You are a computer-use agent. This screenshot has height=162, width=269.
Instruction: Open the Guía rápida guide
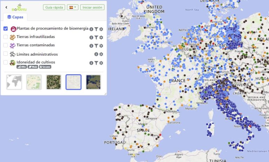tap(54, 7)
